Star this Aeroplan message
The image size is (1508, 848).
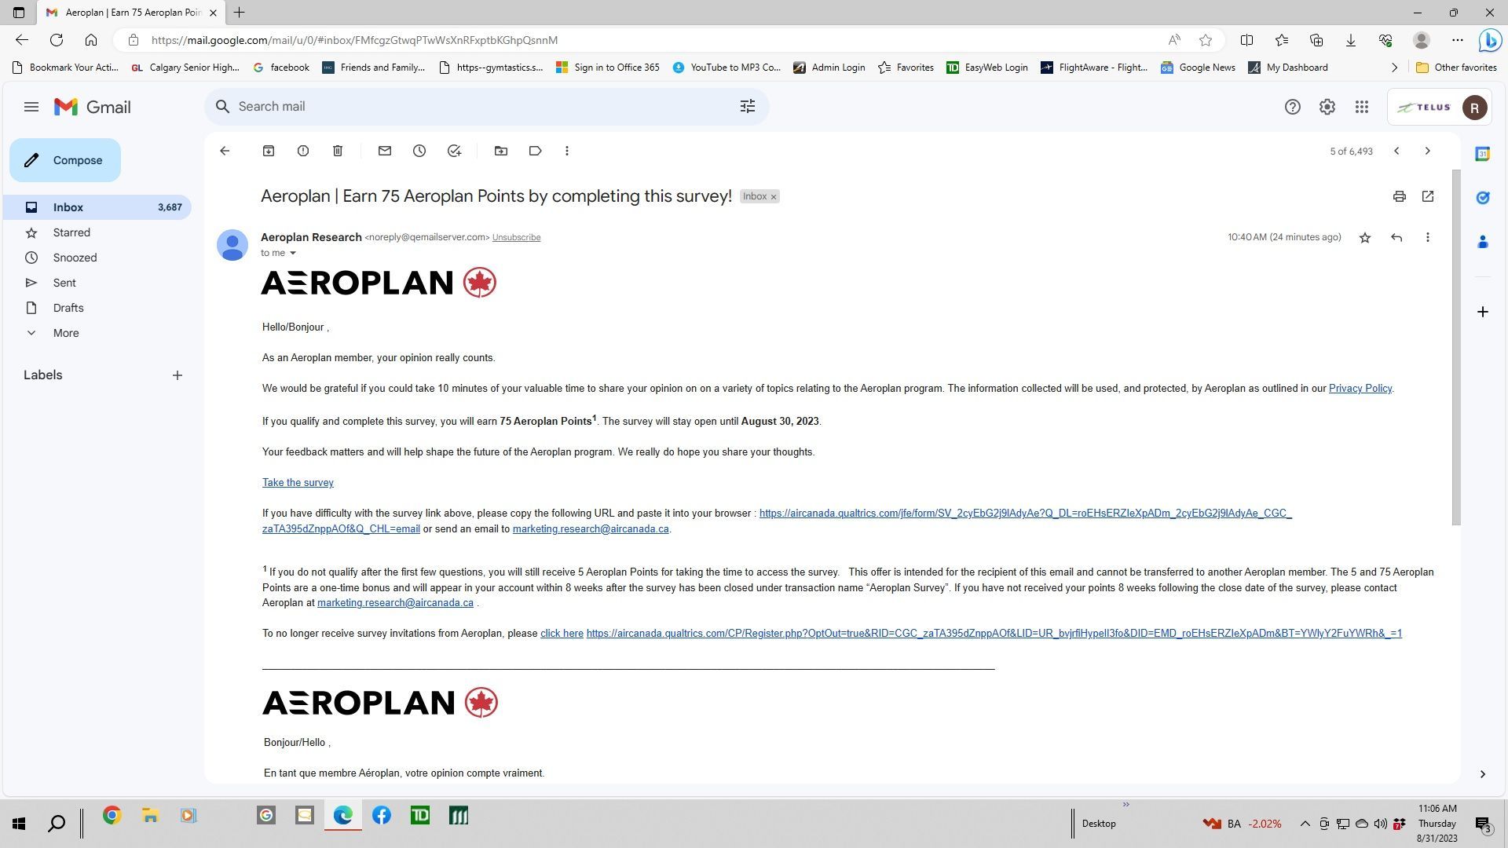(x=1365, y=237)
